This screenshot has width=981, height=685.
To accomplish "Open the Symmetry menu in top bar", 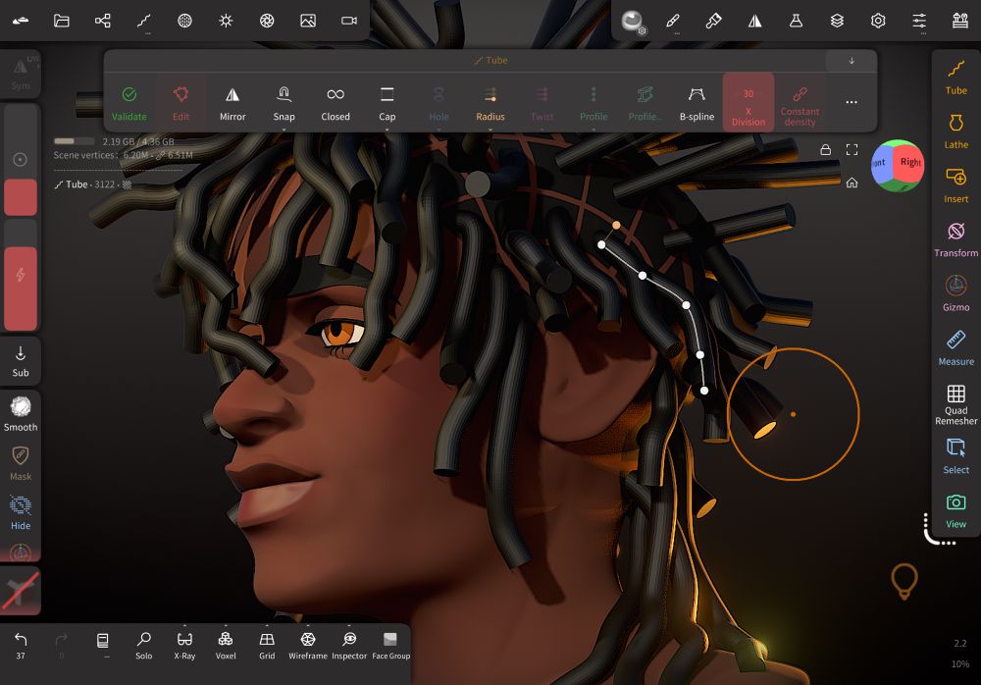I will 755,21.
